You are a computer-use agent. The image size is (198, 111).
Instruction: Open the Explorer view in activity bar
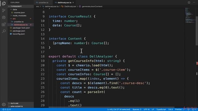[x=4, y=3]
